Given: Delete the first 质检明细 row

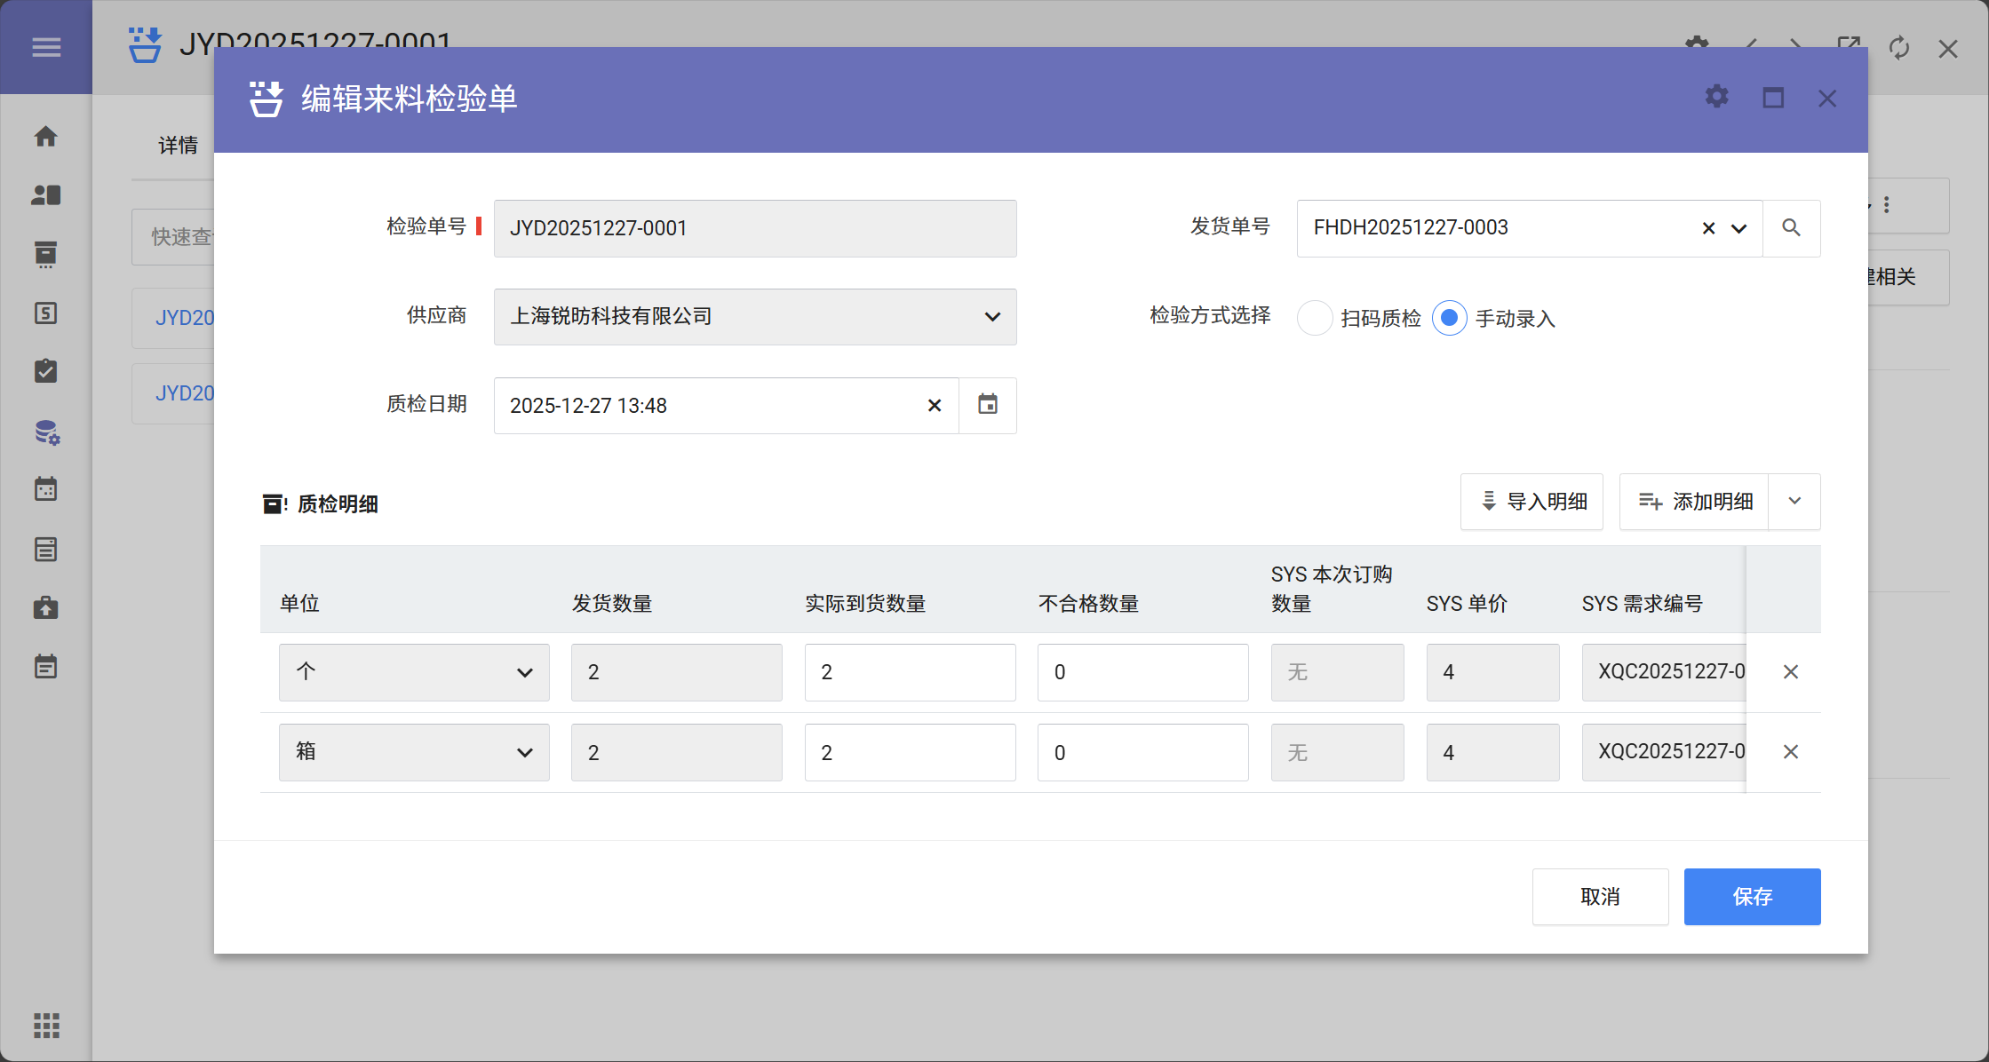Looking at the screenshot, I should coord(1790,672).
